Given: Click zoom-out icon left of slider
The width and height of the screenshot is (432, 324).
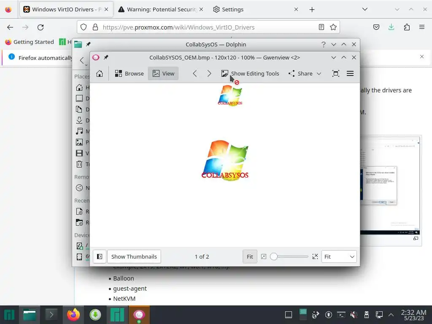Looking at the screenshot, I should click(x=264, y=256).
